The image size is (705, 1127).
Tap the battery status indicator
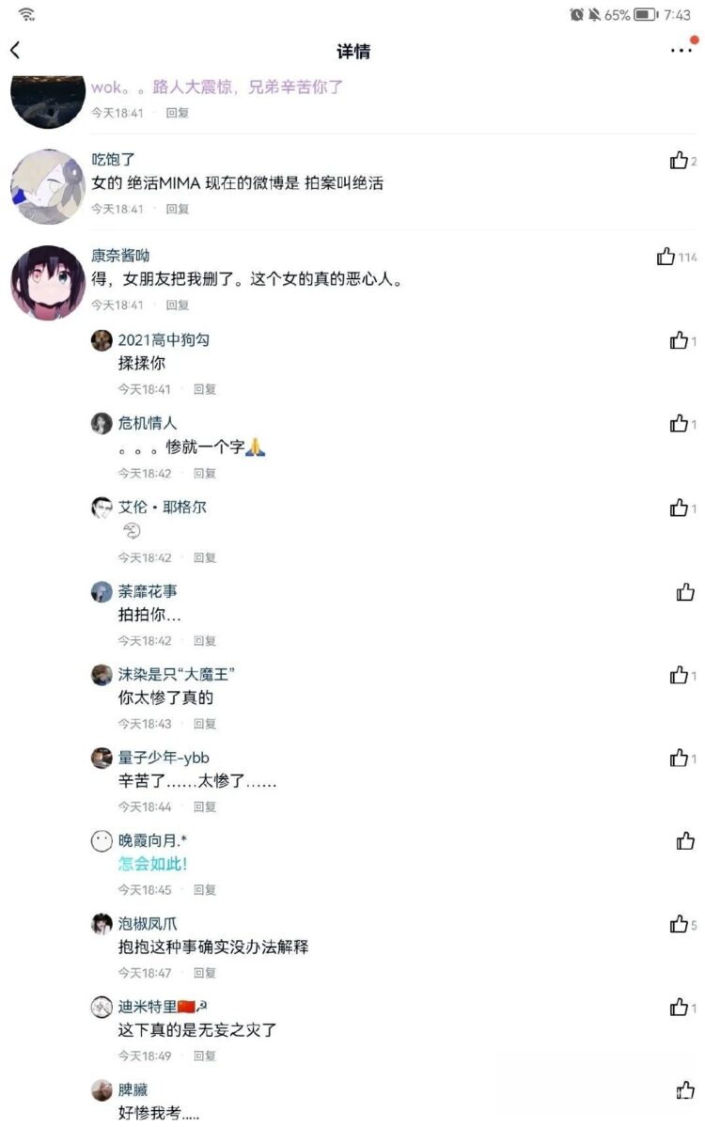click(646, 14)
